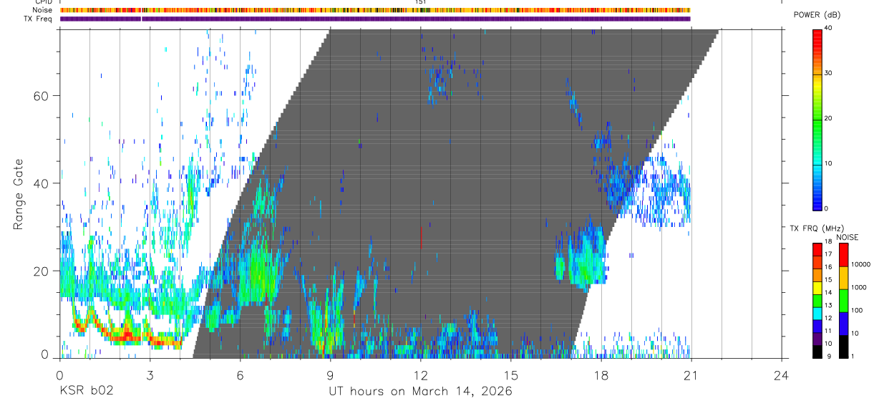
Task: Select the yellow 14 MHz frequency legend block
Action: 817,288
